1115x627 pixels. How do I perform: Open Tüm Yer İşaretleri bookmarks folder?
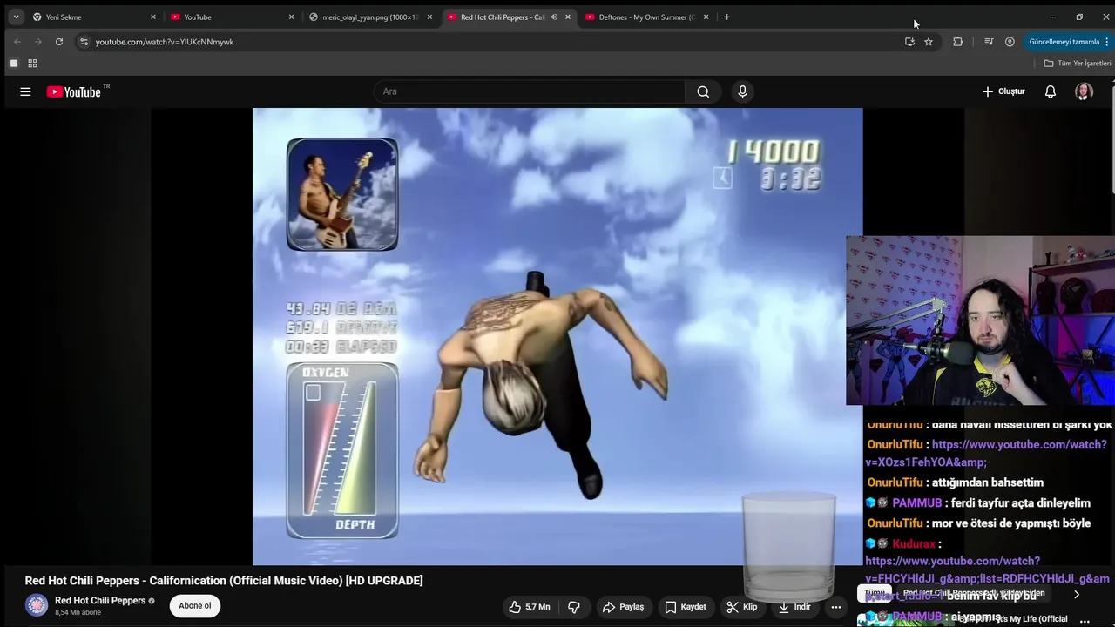click(1078, 64)
